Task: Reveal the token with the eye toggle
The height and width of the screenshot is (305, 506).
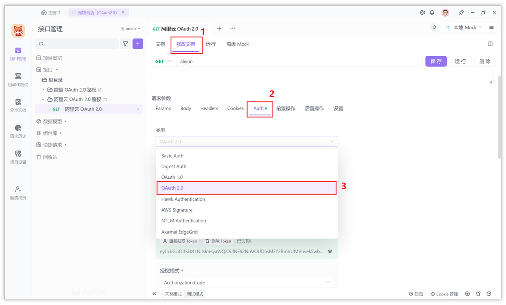Action: tap(331, 251)
